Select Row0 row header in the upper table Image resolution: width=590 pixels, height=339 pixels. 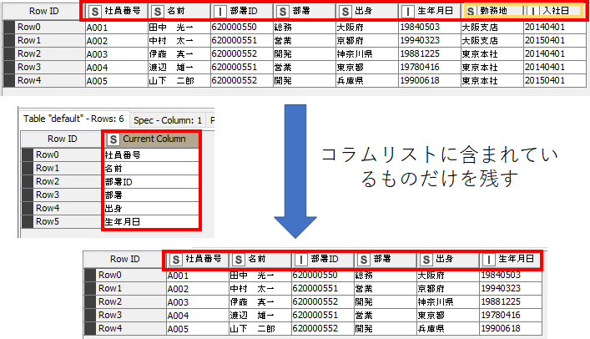(44, 27)
